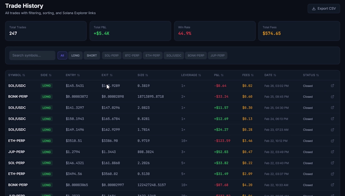Sort table by Exit price column
Viewport: 345px width, 196px height.
[x=107, y=75]
